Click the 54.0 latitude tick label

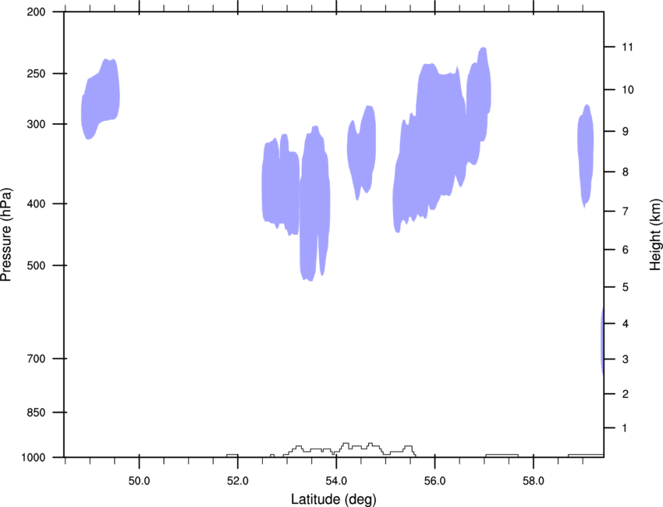coord(336,481)
